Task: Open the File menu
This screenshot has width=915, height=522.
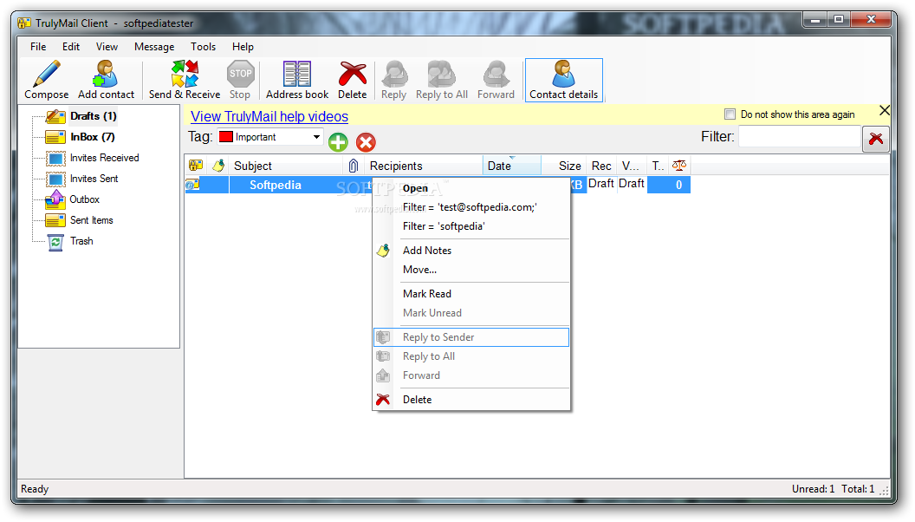Action: point(38,47)
